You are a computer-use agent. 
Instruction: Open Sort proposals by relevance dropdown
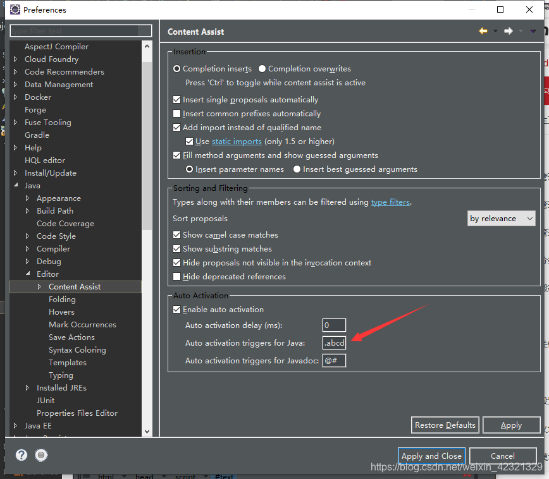coord(501,219)
